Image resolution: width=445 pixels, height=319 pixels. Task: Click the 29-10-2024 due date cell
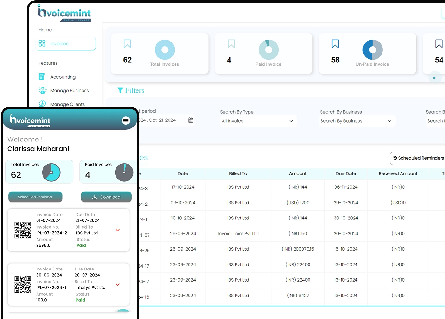346,203
